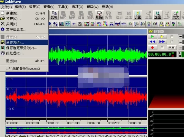Click the blue fast-forward button
184x137 pixels.
162,42
